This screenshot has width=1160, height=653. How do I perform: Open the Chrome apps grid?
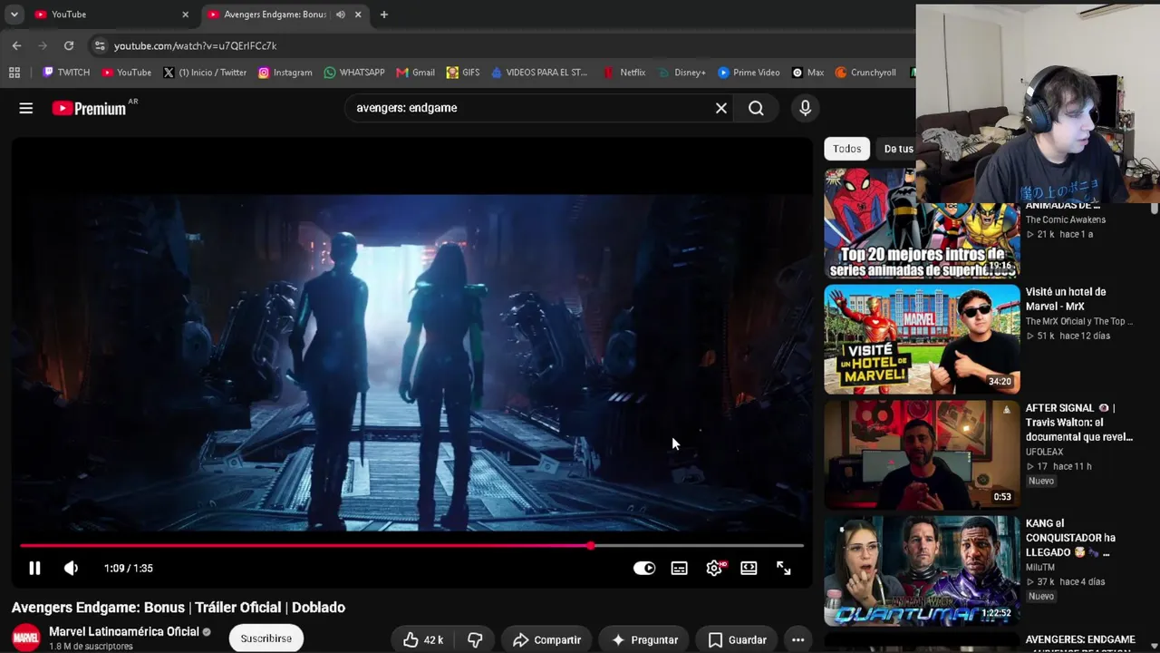click(14, 73)
